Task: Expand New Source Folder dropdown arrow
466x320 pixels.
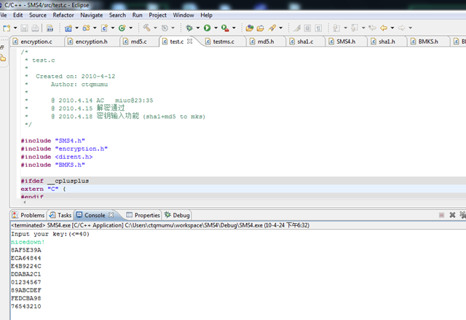Action: tap(95, 28)
